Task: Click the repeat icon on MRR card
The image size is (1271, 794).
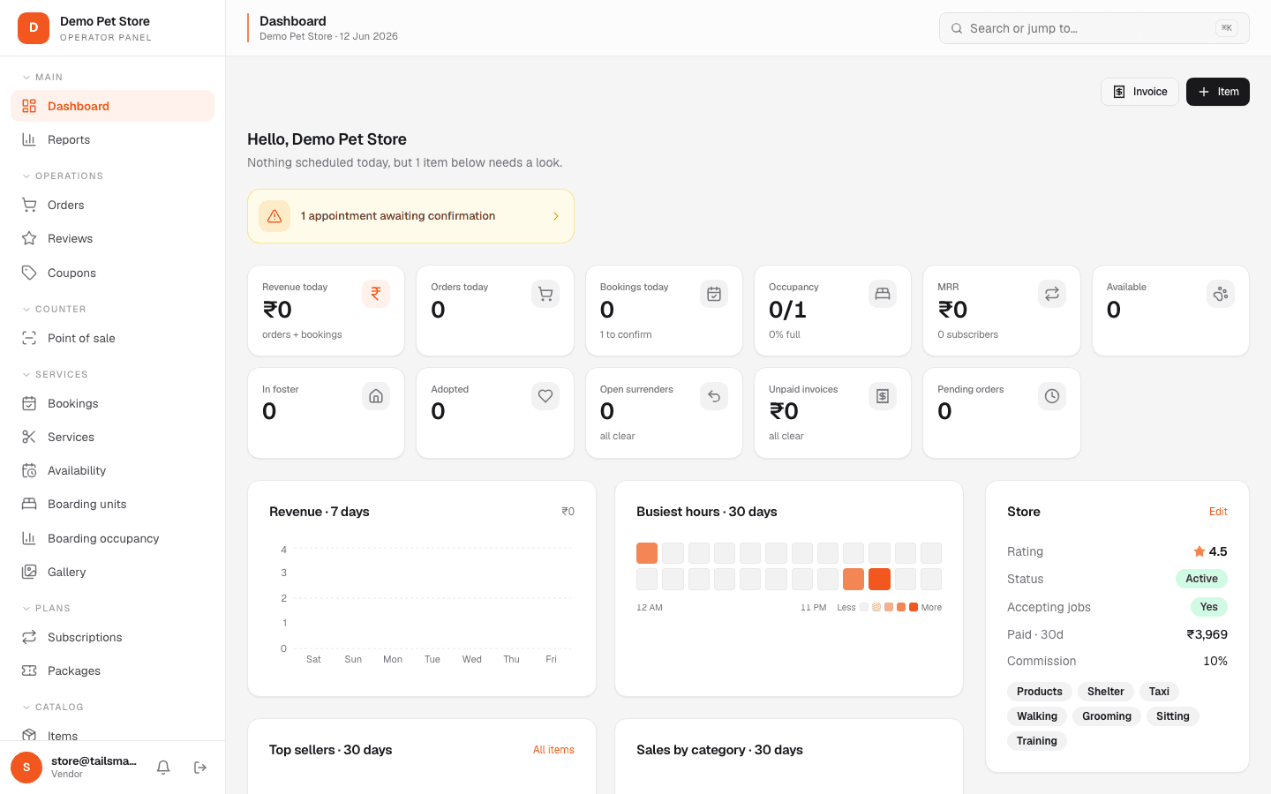Action: (1052, 294)
